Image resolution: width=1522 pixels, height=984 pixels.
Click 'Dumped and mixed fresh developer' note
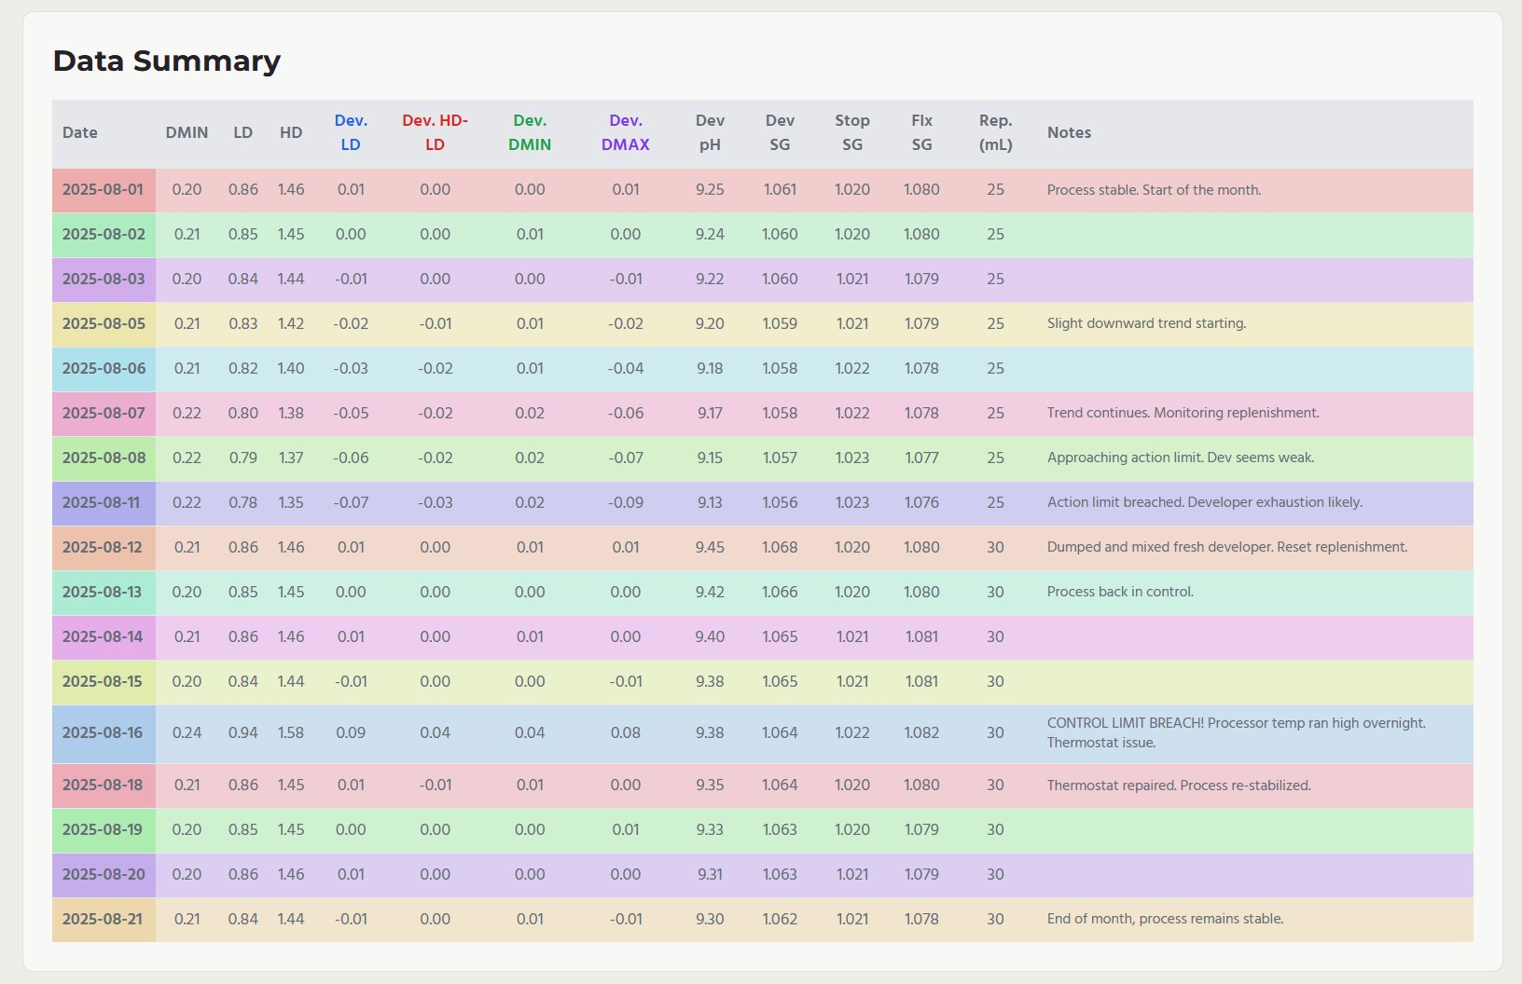coord(1226,548)
